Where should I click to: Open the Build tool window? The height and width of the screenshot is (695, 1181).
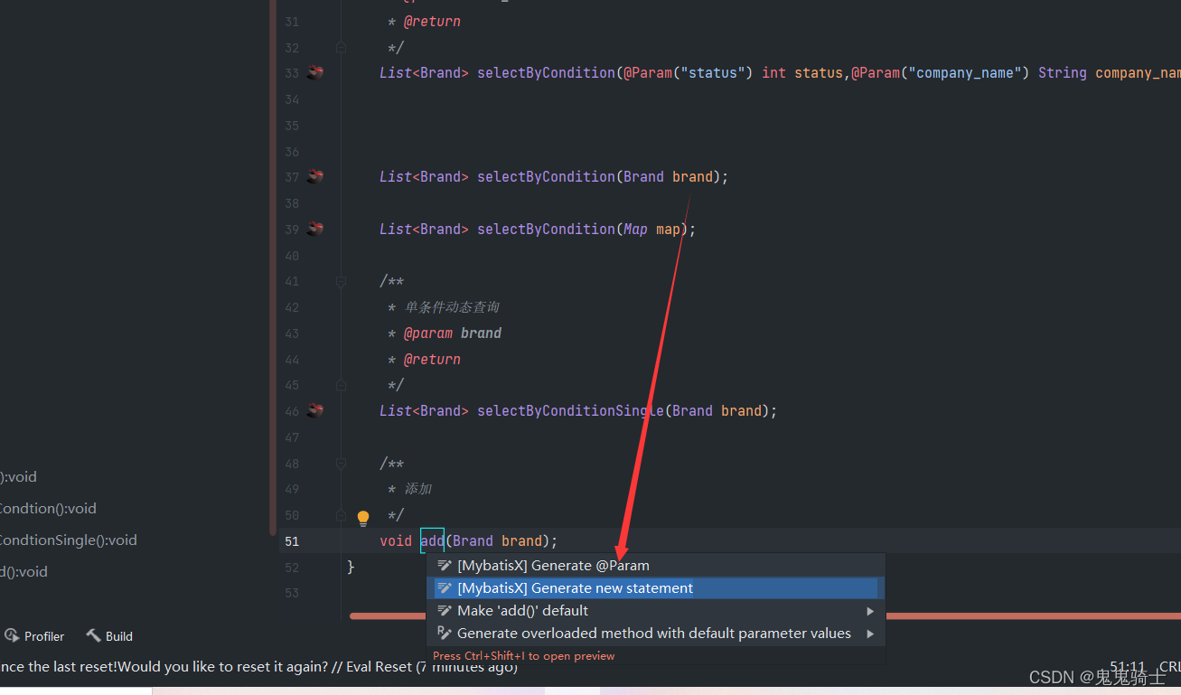click(x=109, y=636)
